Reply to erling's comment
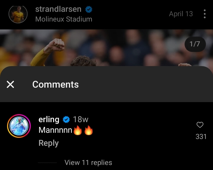 (x=49, y=143)
